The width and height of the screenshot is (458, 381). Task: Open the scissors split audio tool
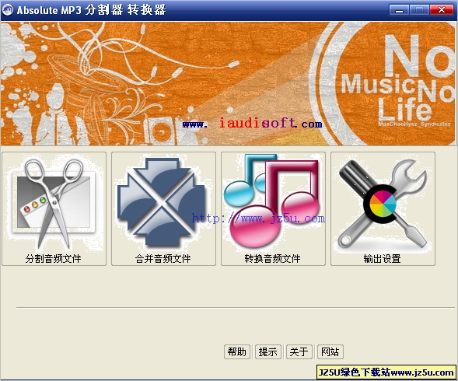(54, 208)
